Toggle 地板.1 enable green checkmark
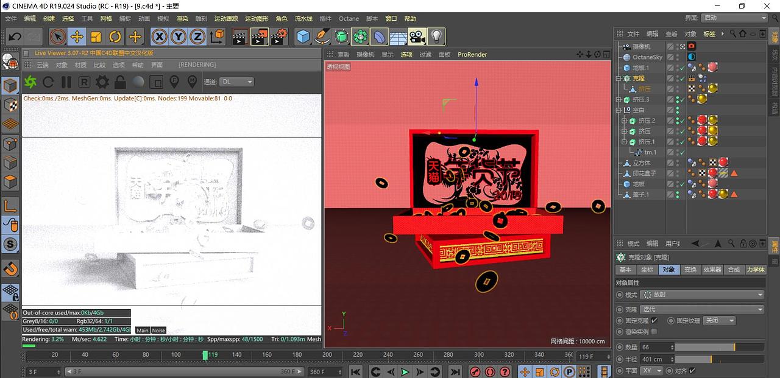 pos(682,68)
